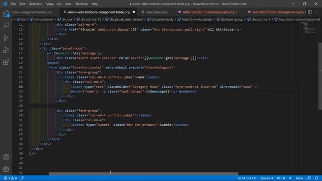Click the vertical scrollbar thumb
The width and height of the screenshot is (322, 181).
(x=320, y=76)
